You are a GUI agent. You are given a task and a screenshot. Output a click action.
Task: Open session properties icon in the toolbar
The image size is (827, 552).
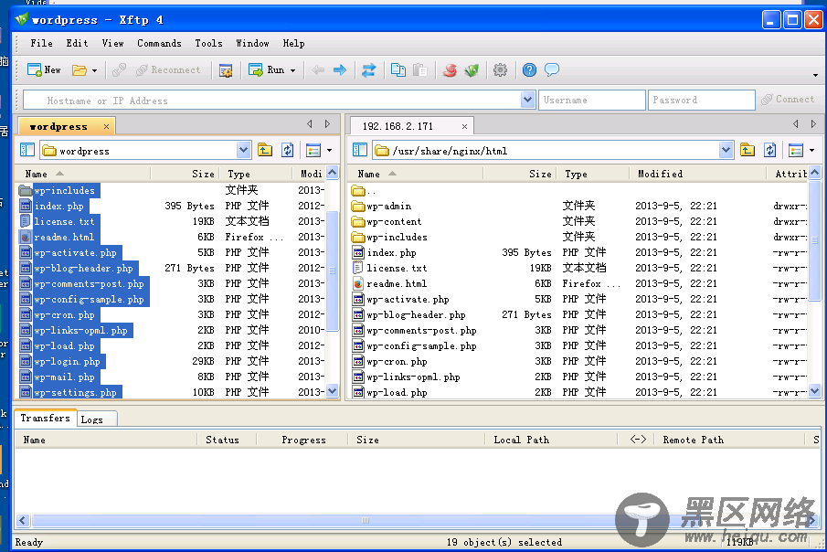[226, 70]
